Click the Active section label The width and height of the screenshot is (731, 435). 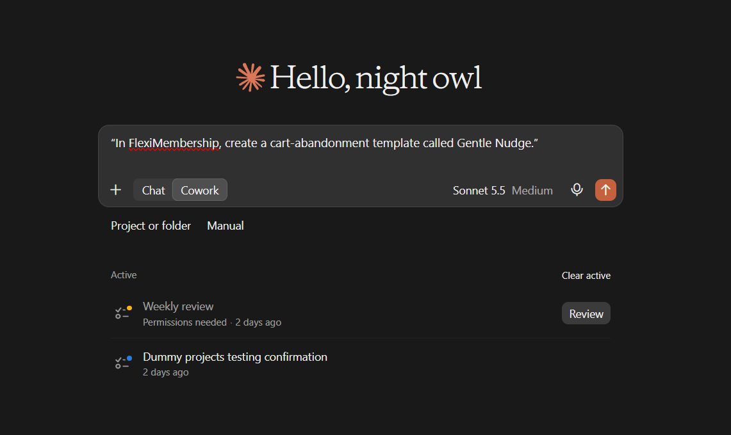pos(124,275)
